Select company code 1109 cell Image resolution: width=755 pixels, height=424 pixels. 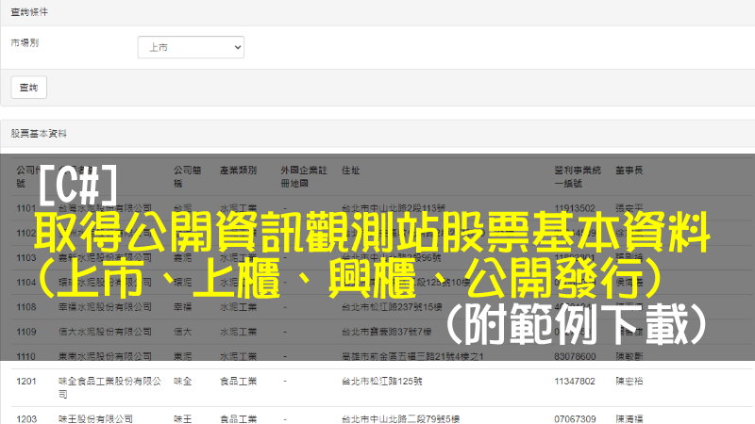pos(26,332)
